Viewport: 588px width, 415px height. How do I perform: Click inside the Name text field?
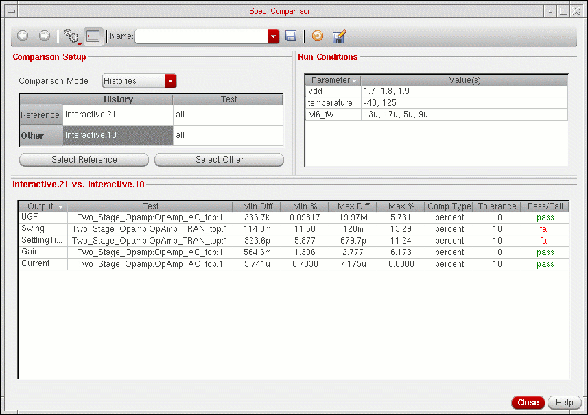point(201,36)
